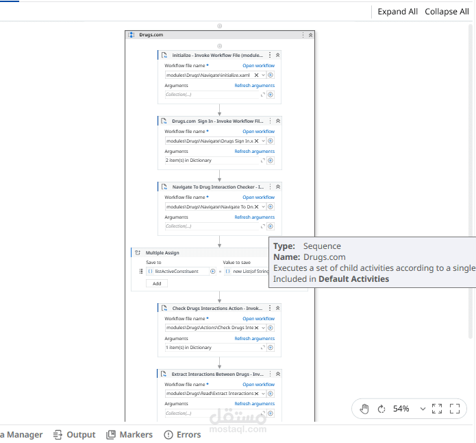
Task: Click plus beside 2 item(s) in Dictionary
Action: click(270, 160)
